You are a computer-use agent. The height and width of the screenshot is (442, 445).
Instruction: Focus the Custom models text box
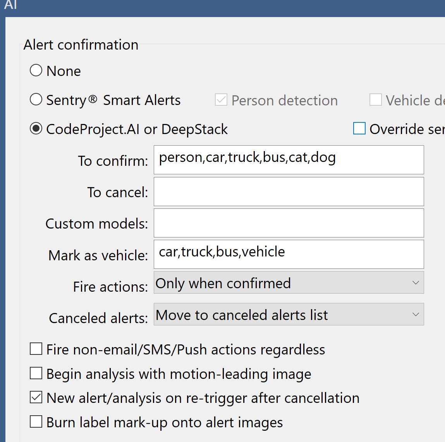[289, 223]
